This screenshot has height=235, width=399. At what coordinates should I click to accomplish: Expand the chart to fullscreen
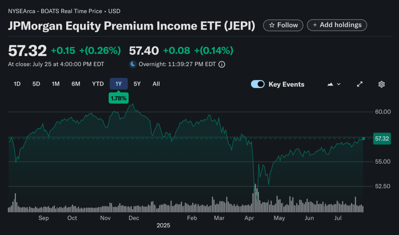359,84
